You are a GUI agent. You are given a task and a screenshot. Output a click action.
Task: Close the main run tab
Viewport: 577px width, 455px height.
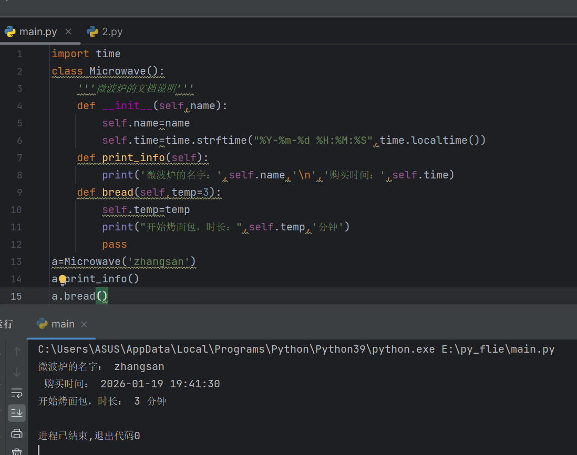coord(84,324)
